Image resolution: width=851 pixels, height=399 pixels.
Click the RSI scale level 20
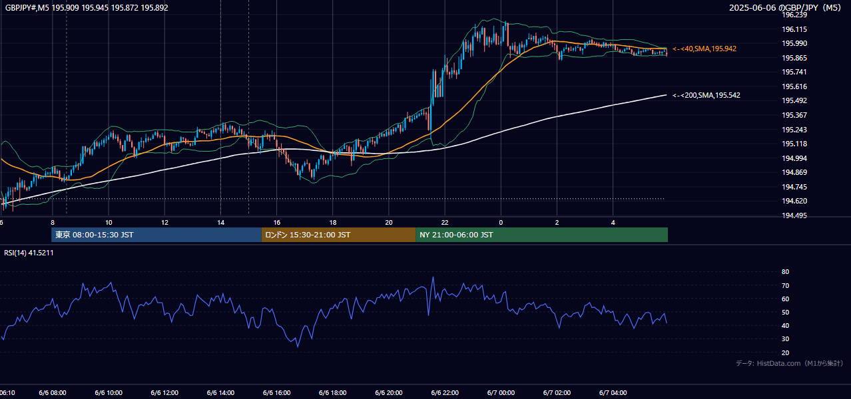tap(785, 353)
